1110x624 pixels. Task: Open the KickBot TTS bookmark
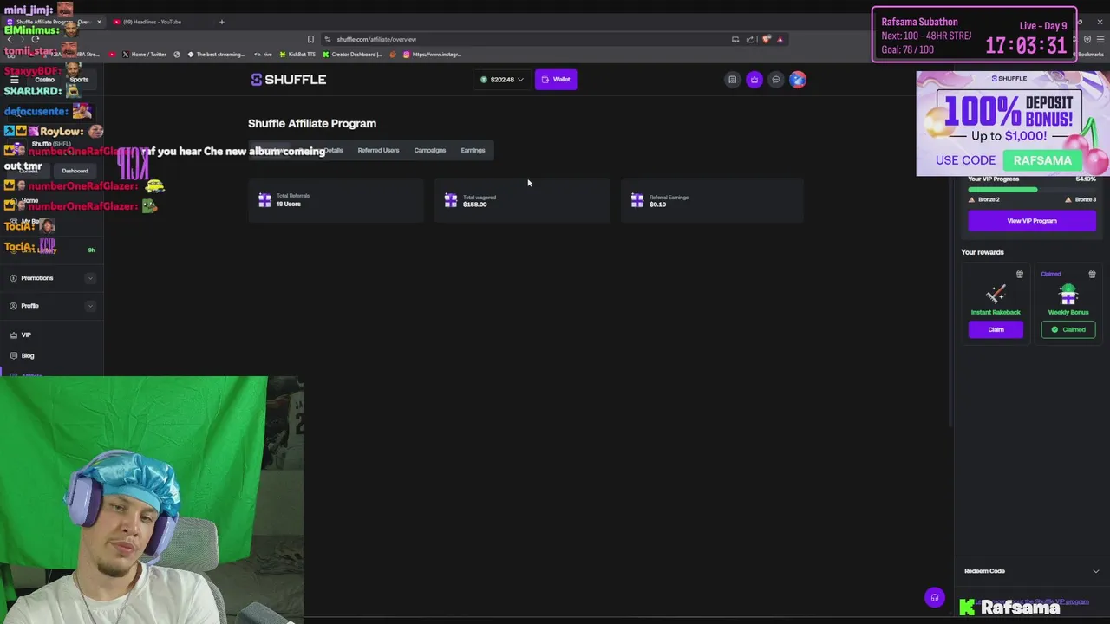[297, 55]
